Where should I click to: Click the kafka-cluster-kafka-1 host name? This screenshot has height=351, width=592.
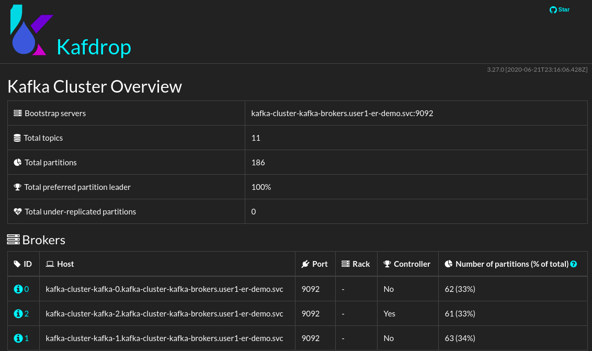tap(164, 338)
